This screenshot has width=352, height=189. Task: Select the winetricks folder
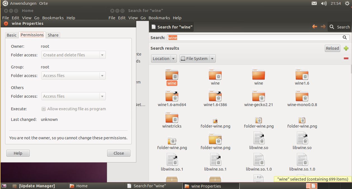pyautogui.click(x=172, y=120)
